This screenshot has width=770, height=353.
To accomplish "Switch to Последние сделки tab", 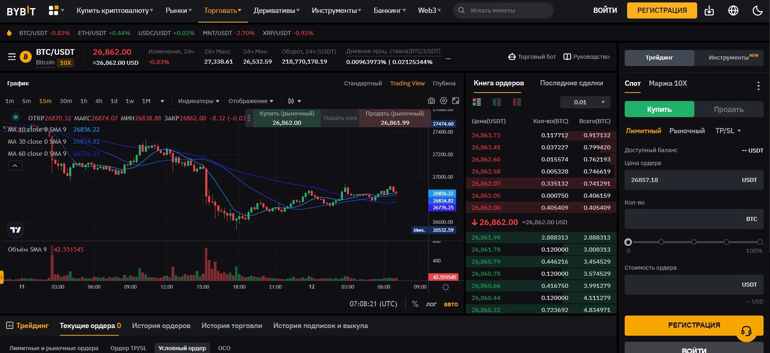I will point(571,83).
